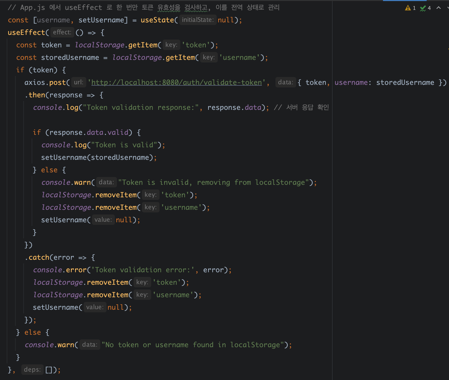449x380 pixels.
Task: Click 'setUsername' in the useState destructuring
Action: click(x=101, y=20)
